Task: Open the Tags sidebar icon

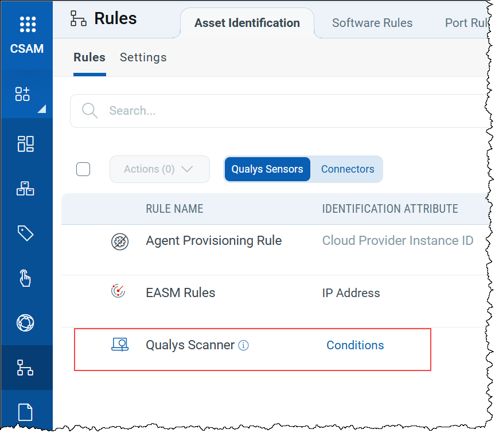Action: tap(26, 233)
